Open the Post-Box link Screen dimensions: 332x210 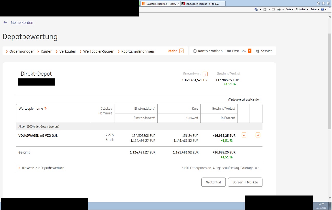tap(239, 51)
